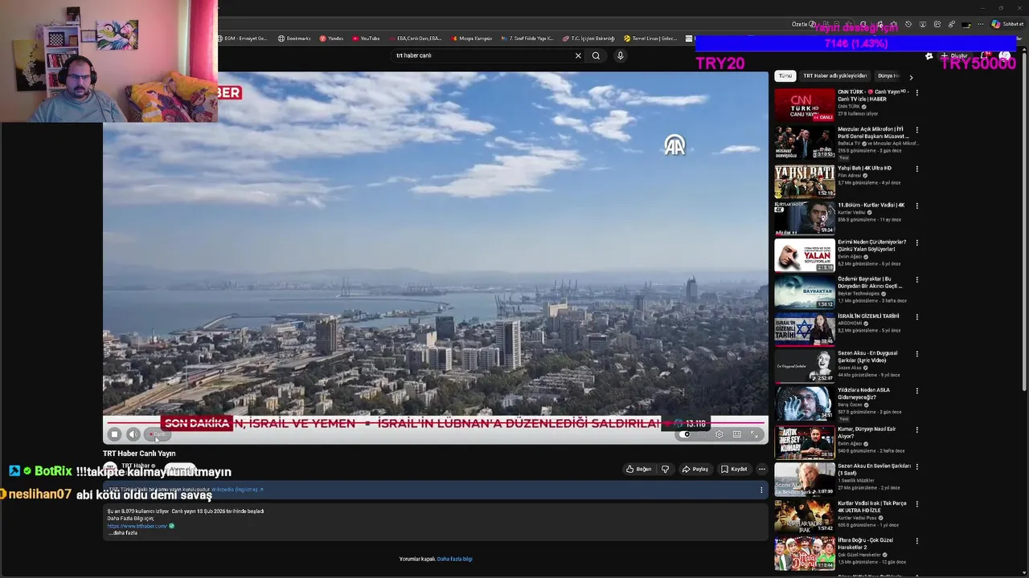The width and height of the screenshot is (1029, 578).
Task: Open options for Yıldızlara Neden ASLA video
Action: click(x=917, y=391)
